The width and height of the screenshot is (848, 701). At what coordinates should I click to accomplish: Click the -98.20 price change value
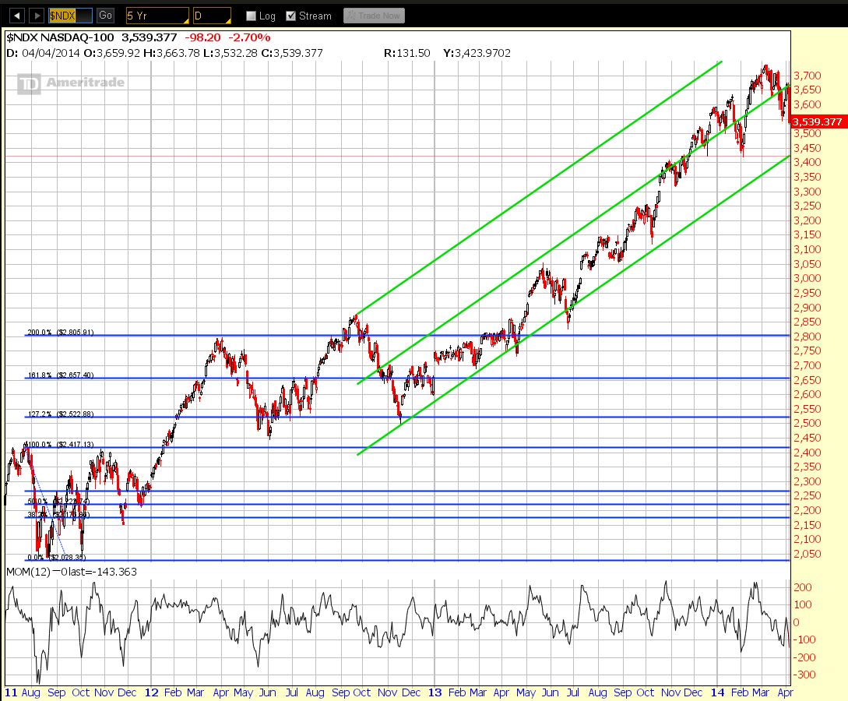(202, 37)
